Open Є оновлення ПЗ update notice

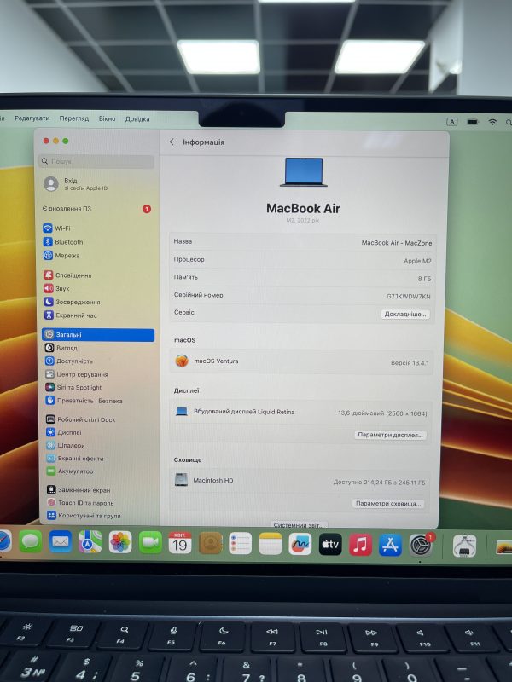96,209
